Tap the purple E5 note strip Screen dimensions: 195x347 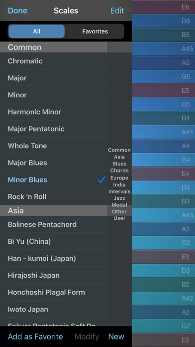pos(164,90)
